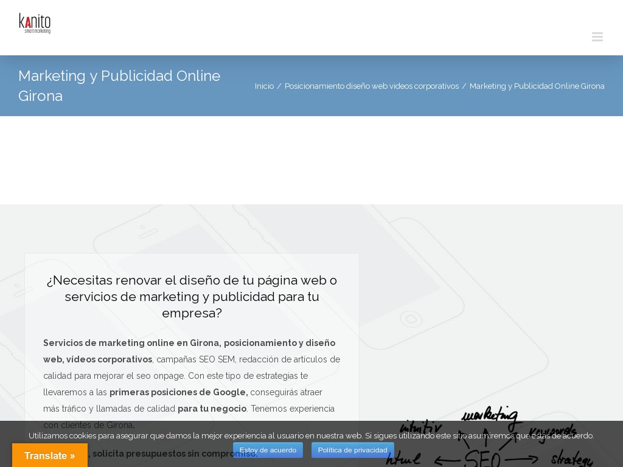Open the 'Política de privacidad' page

click(353, 450)
